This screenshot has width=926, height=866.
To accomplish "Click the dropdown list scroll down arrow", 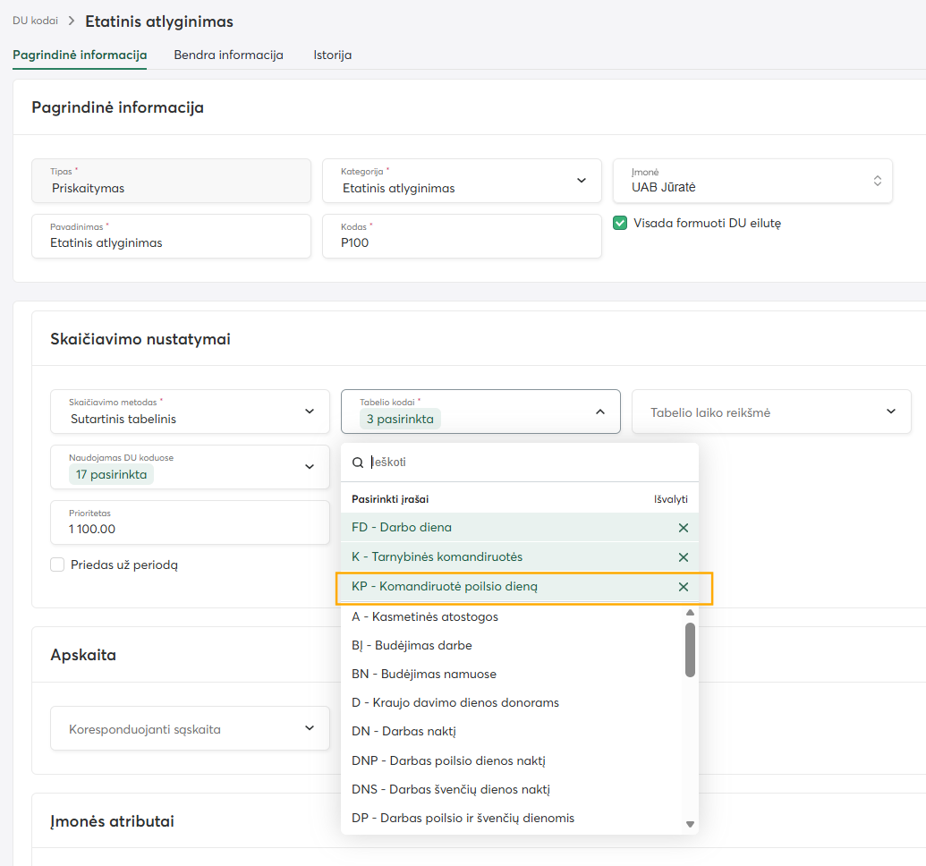I will point(690,824).
